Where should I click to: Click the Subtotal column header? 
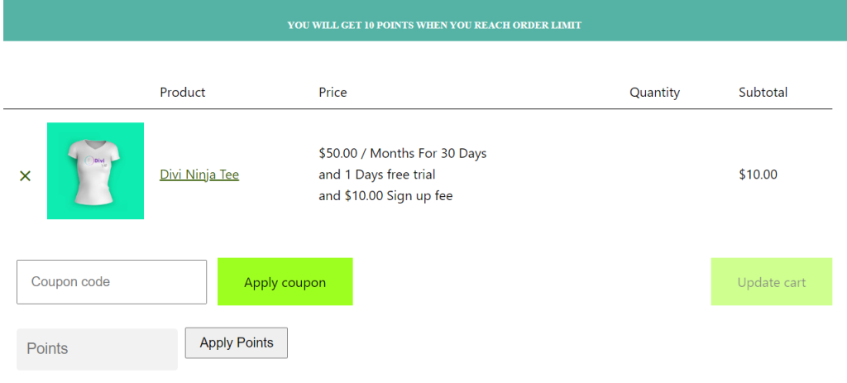(x=763, y=93)
